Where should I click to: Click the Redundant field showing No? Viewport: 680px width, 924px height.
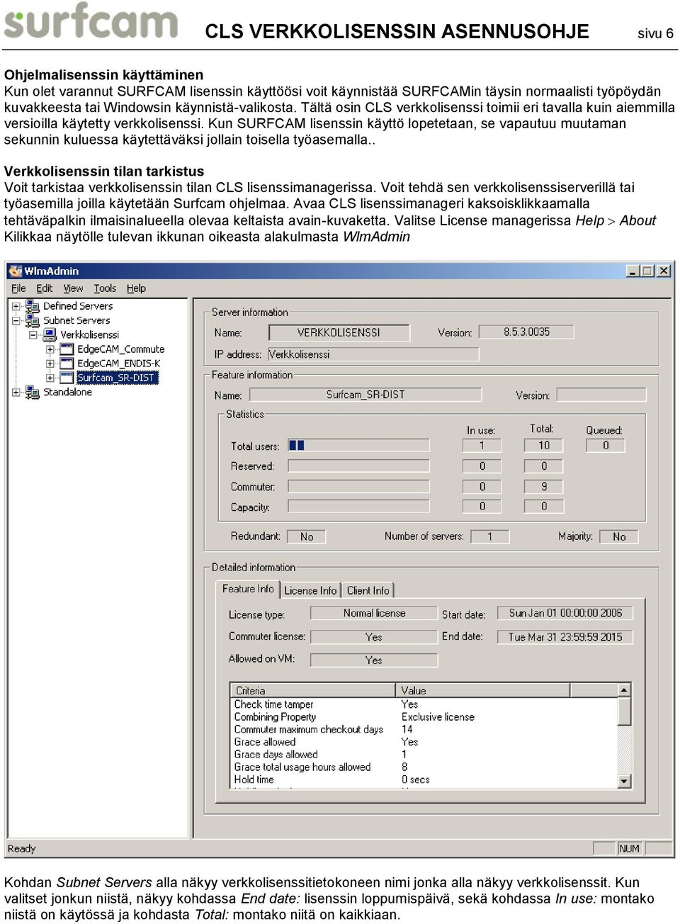pos(306,536)
